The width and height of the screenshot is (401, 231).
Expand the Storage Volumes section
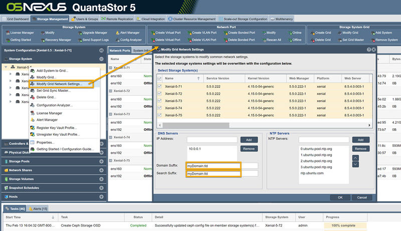(x=102, y=179)
